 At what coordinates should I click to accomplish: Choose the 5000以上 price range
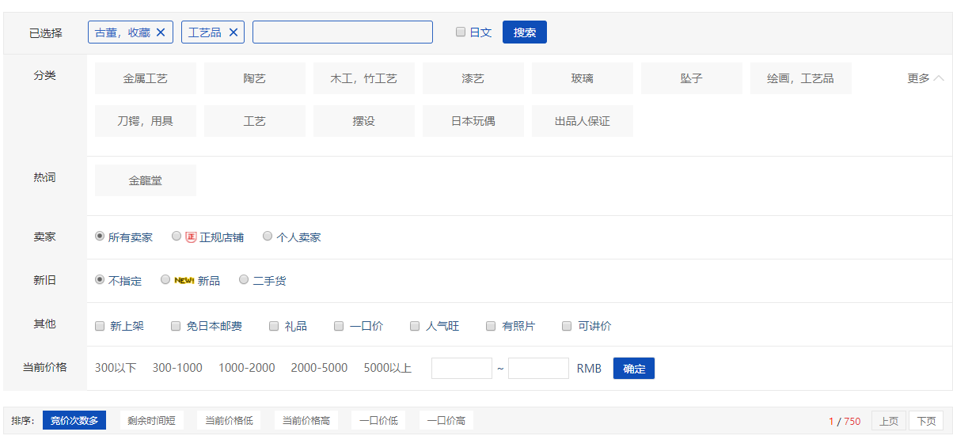388,368
